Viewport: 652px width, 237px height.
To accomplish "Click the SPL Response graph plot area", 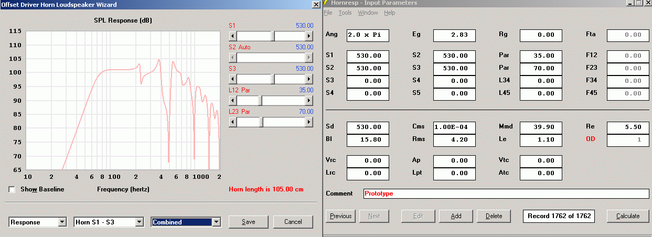I will [x=123, y=100].
